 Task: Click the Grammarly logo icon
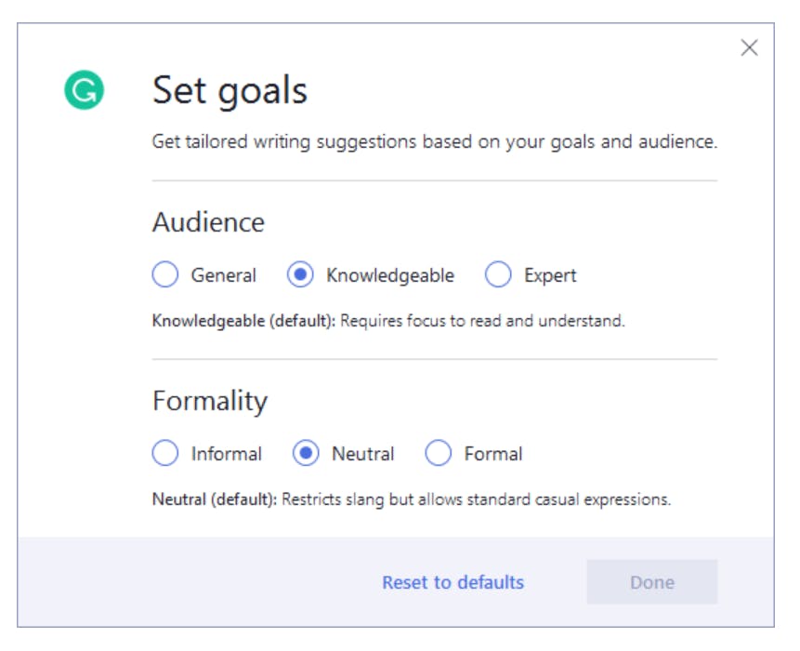pos(84,91)
